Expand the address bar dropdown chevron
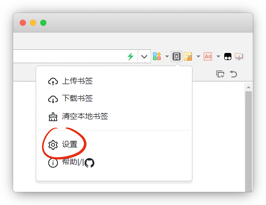This screenshot has width=266, height=205. click(144, 56)
